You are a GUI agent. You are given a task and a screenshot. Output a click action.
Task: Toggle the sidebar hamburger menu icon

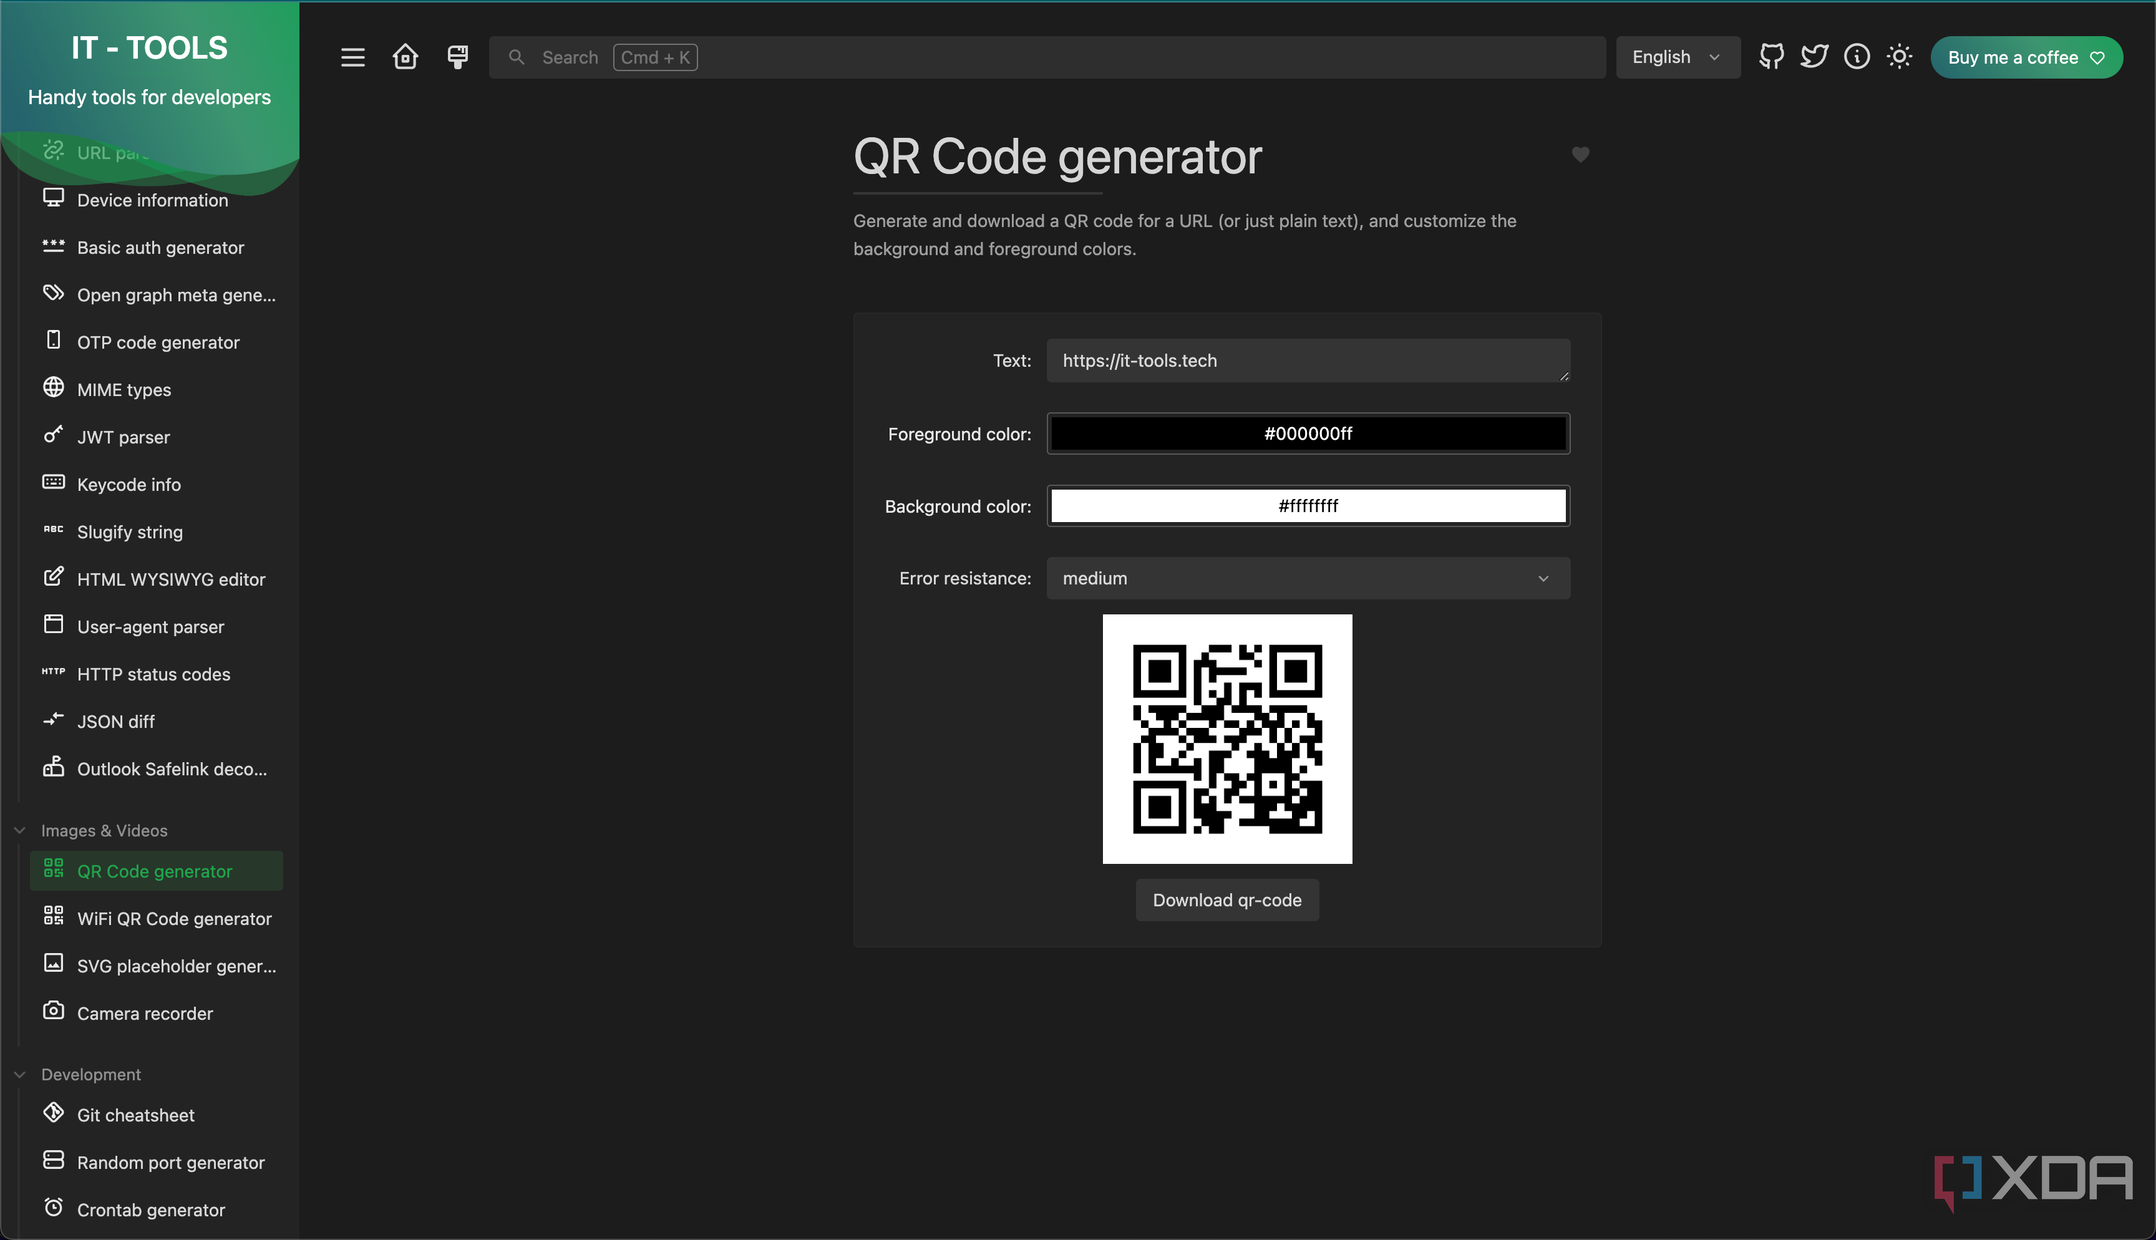pos(352,57)
